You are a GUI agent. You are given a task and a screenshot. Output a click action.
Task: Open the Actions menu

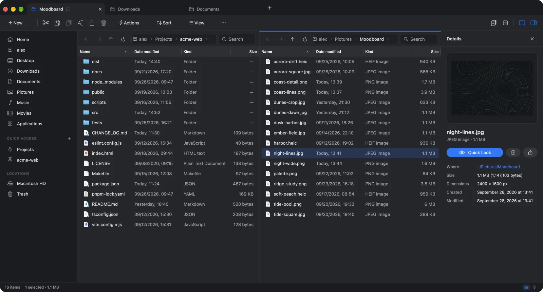click(x=129, y=23)
